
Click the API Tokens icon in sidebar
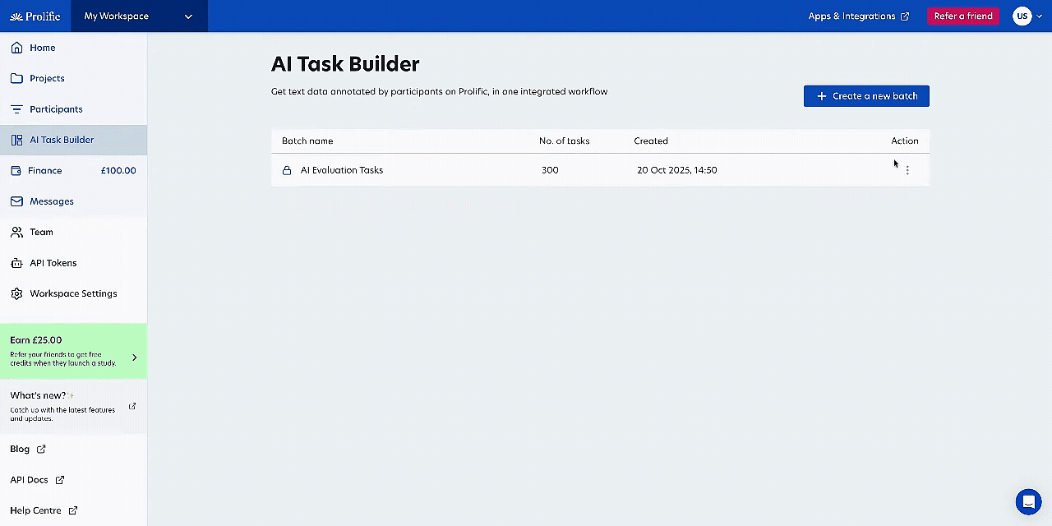click(16, 263)
